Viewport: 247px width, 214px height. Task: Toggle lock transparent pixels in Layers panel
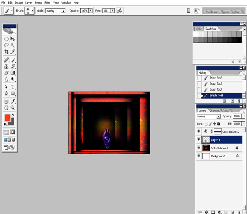pos(206,123)
